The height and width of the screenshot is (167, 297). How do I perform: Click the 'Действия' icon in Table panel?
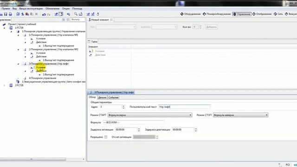click(x=90, y=55)
